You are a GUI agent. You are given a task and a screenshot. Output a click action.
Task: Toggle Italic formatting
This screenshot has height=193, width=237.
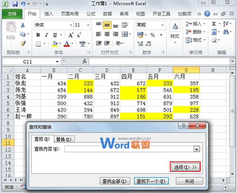[x=47, y=35]
